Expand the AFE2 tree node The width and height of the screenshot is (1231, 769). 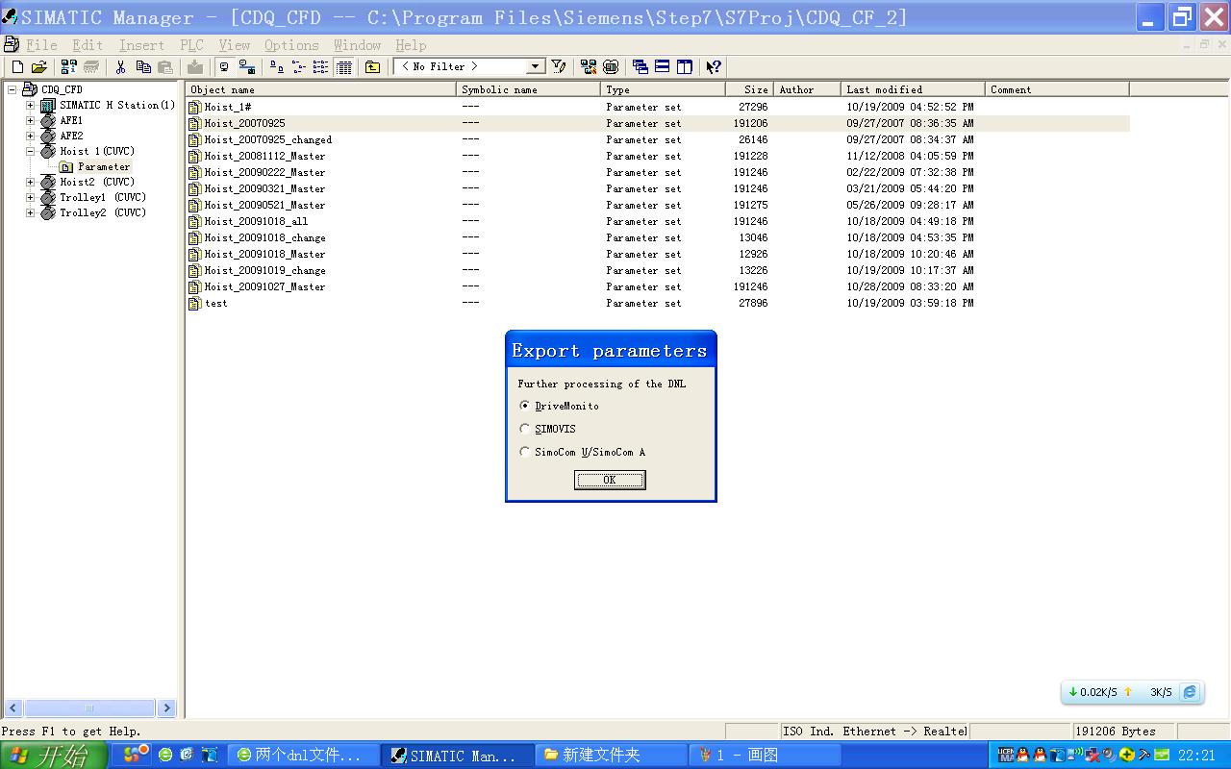click(x=30, y=136)
